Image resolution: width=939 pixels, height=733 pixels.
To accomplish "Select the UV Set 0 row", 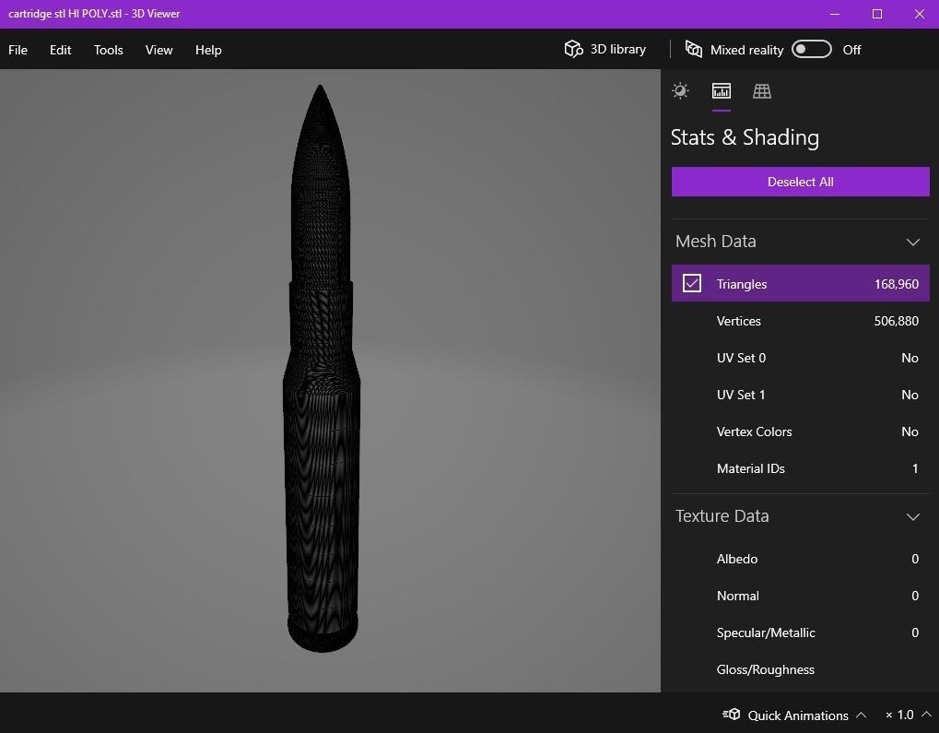I will pos(800,358).
